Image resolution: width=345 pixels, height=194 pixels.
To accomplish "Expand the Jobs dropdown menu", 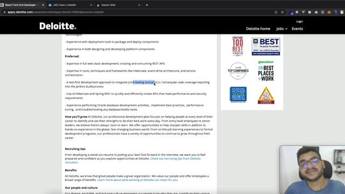I will (282, 29).
